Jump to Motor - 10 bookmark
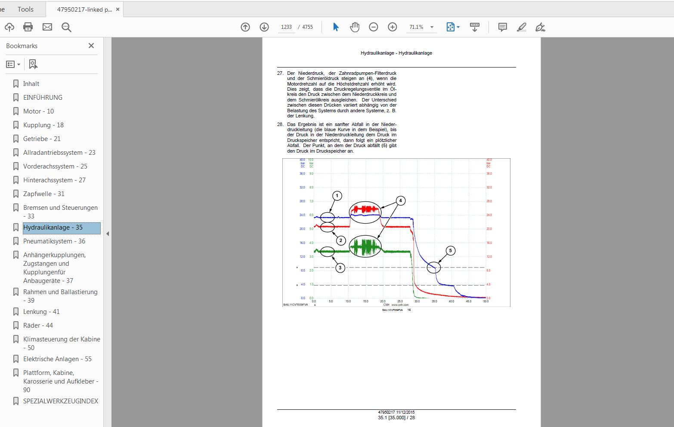674x427 pixels. [38, 111]
